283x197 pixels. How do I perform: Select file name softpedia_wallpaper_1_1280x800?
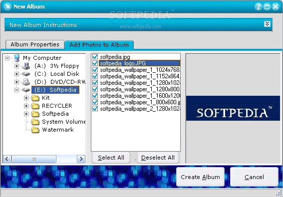tap(140, 89)
